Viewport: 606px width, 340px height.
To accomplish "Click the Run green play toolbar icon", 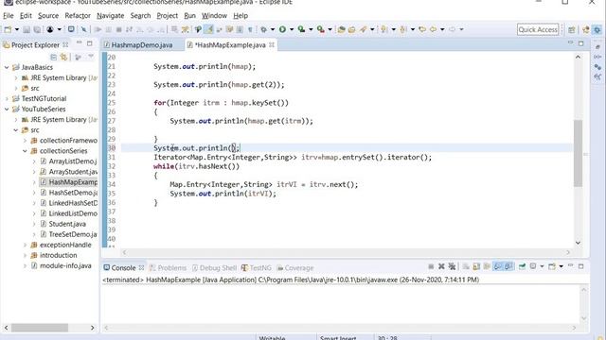I will click(x=282, y=29).
